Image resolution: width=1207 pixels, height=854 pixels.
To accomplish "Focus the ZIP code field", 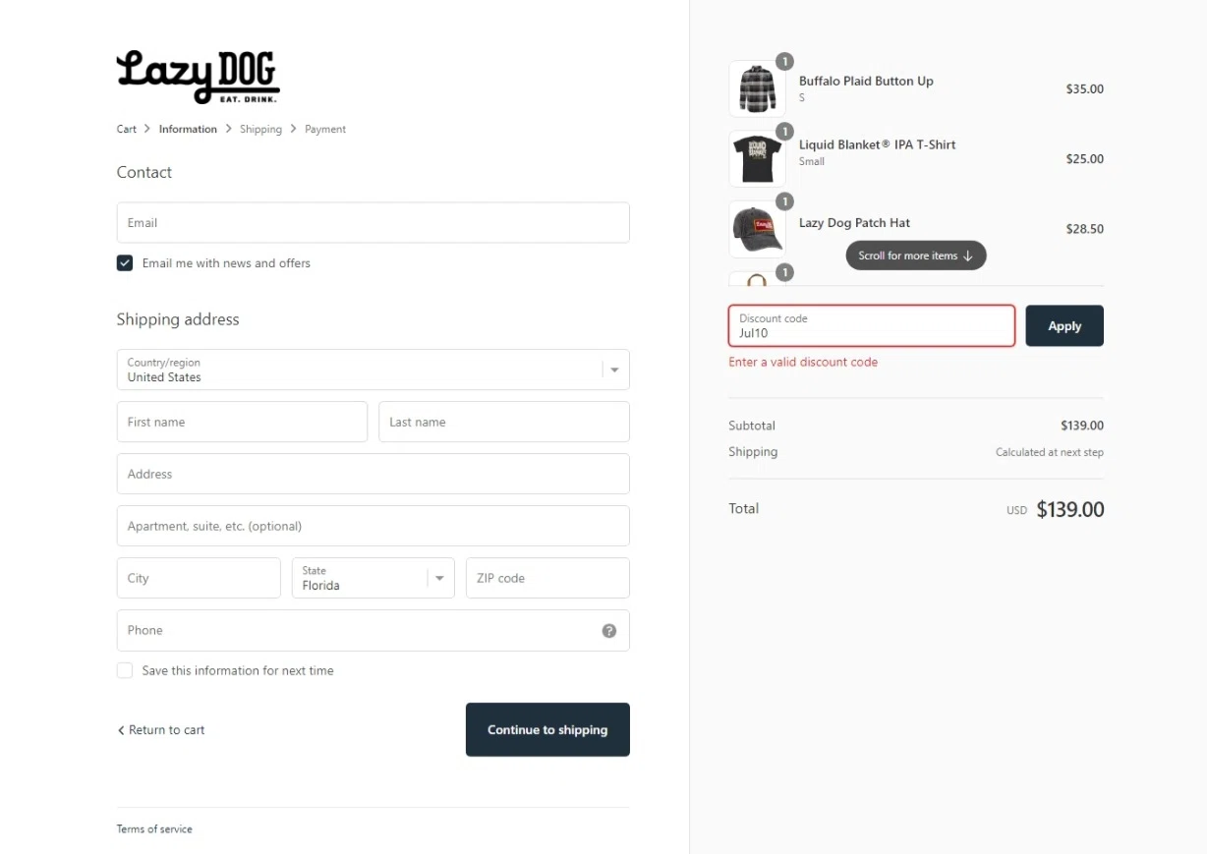I will (547, 578).
